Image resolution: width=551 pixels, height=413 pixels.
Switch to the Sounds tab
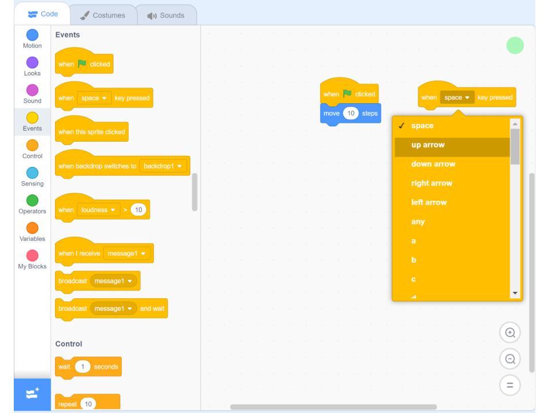coord(166,15)
